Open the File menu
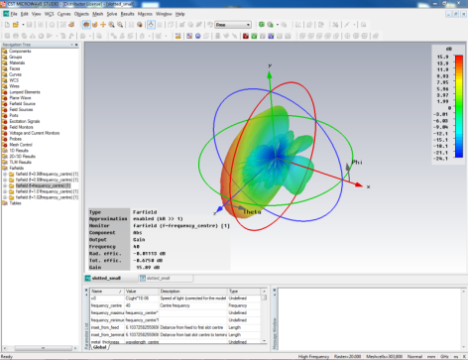This screenshot has width=468, height=360. pos(14,14)
